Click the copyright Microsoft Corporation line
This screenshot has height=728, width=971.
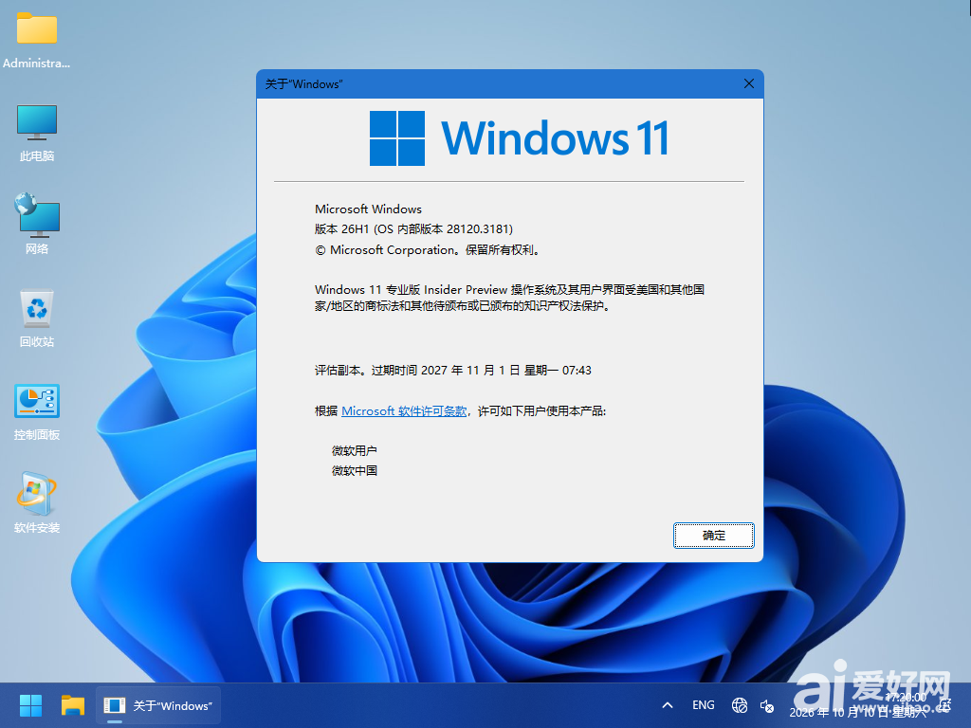429,250
